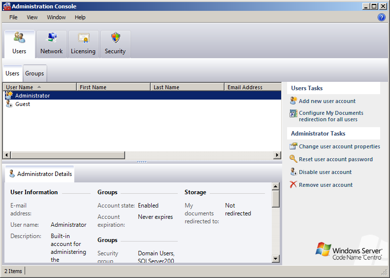Click left arrow of horizontal scrollbar
390x278 pixels.
click(7, 155)
